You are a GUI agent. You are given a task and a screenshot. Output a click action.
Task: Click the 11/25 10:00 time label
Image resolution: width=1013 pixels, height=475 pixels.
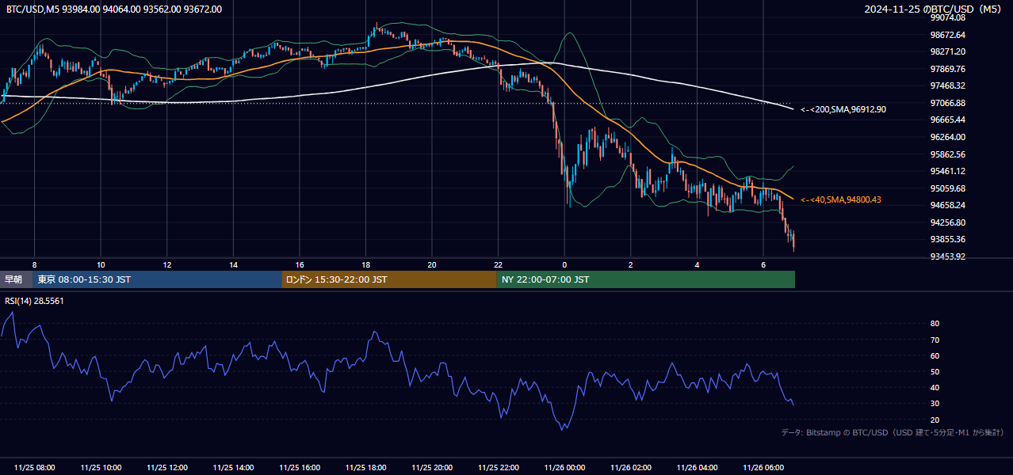[x=101, y=468]
